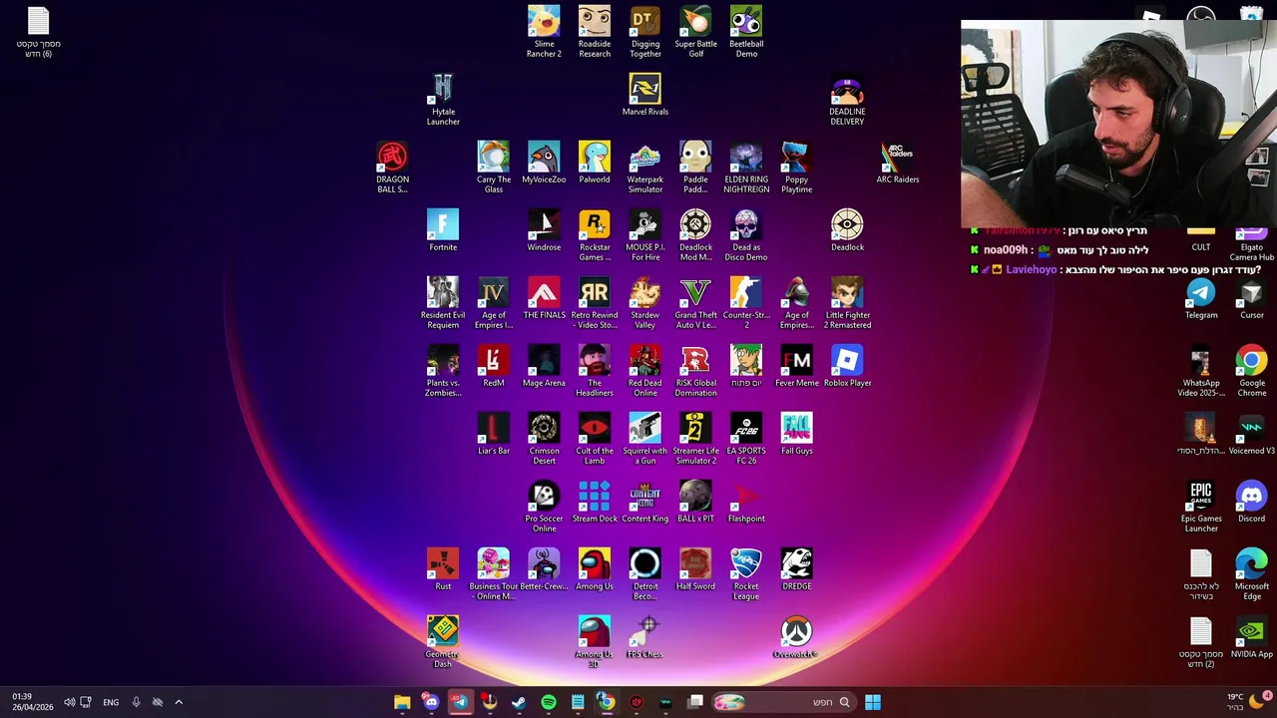
Task: Launch Marvel Rivals from the desktop
Action: [x=645, y=95]
